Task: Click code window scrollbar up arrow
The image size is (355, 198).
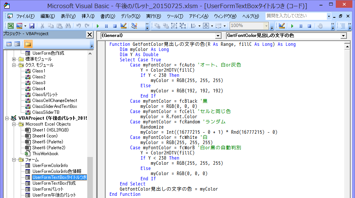Action: [347, 47]
